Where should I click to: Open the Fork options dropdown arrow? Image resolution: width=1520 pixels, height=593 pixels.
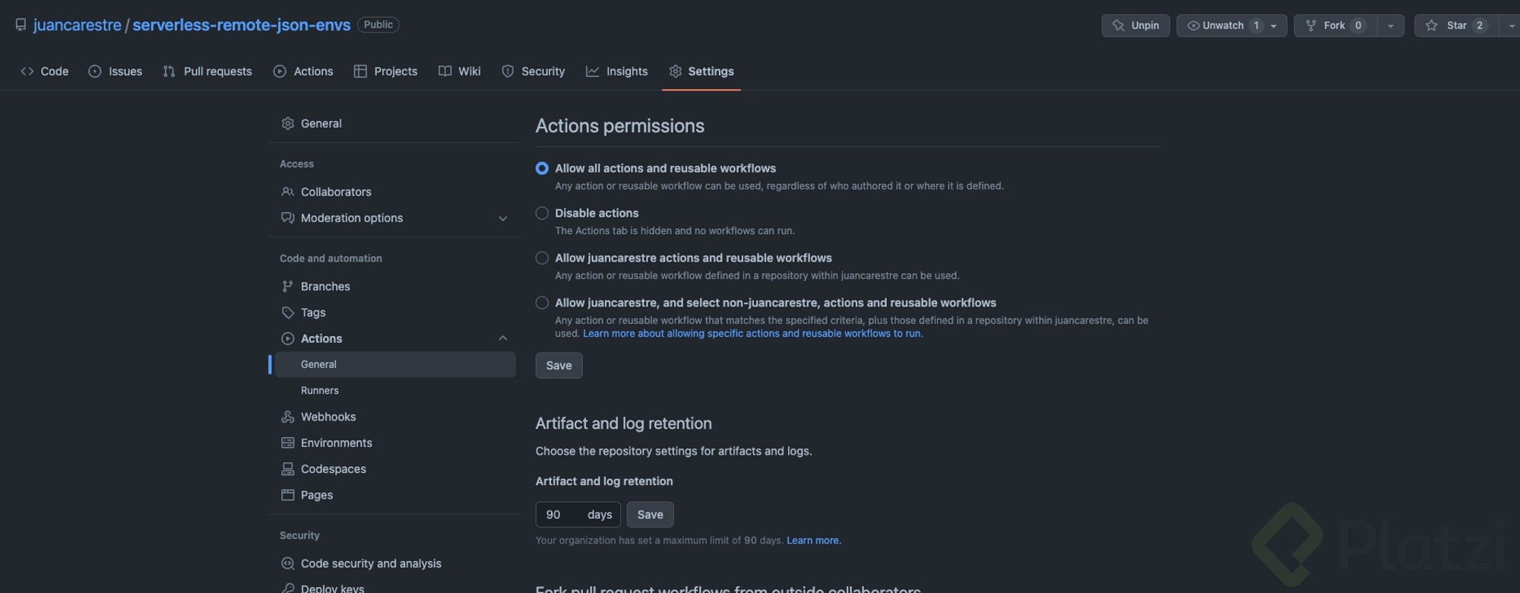tap(1391, 26)
